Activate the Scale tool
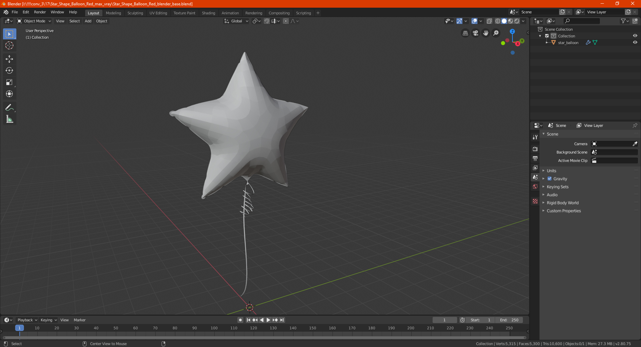The height and width of the screenshot is (347, 641). (x=9, y=82)
